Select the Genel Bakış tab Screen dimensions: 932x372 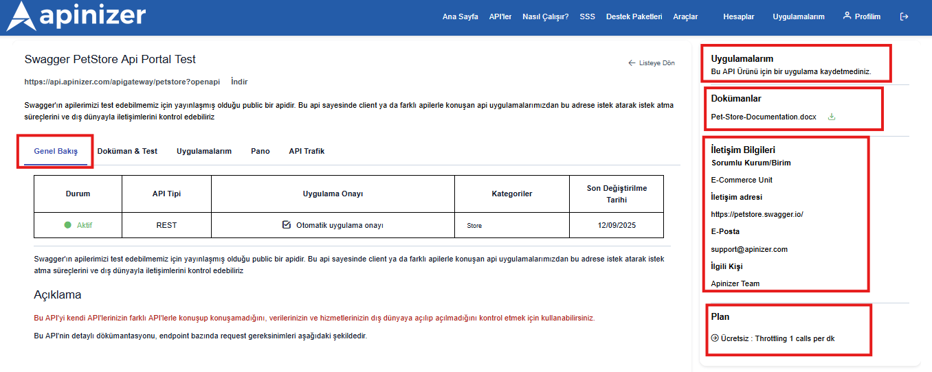[56, 152]
